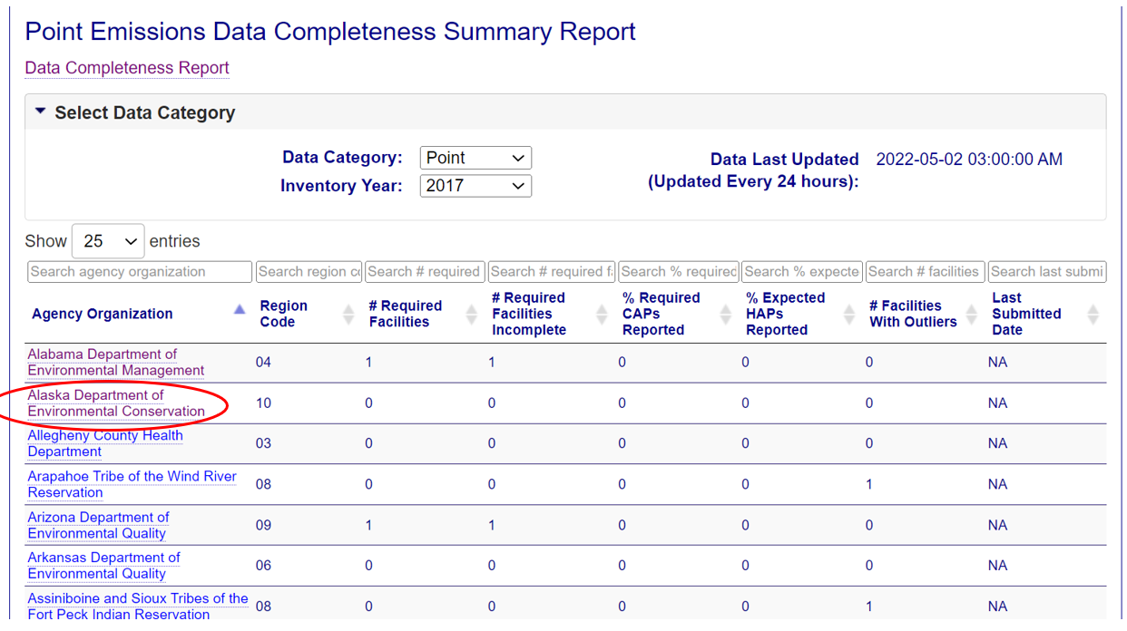1127x631 pixels.
Task: Click region code 04 in Alabama row
Action: coord(263,363)
